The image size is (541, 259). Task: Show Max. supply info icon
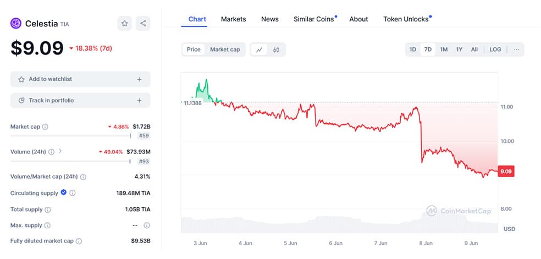[47, 225]
